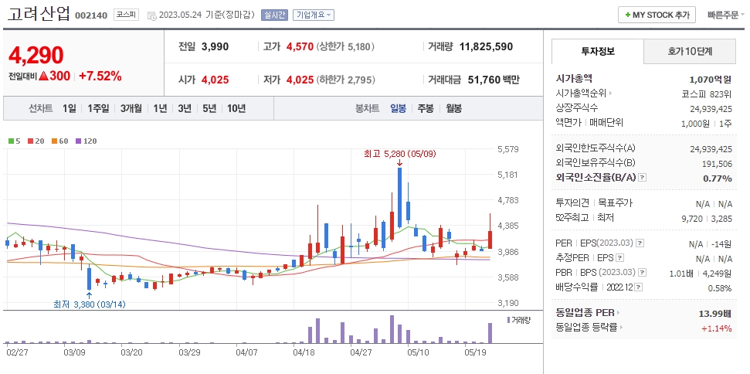750x374 pixels.
Task: Open help icon next to 외국인소진율(B/A)
Action: [643, 178]
